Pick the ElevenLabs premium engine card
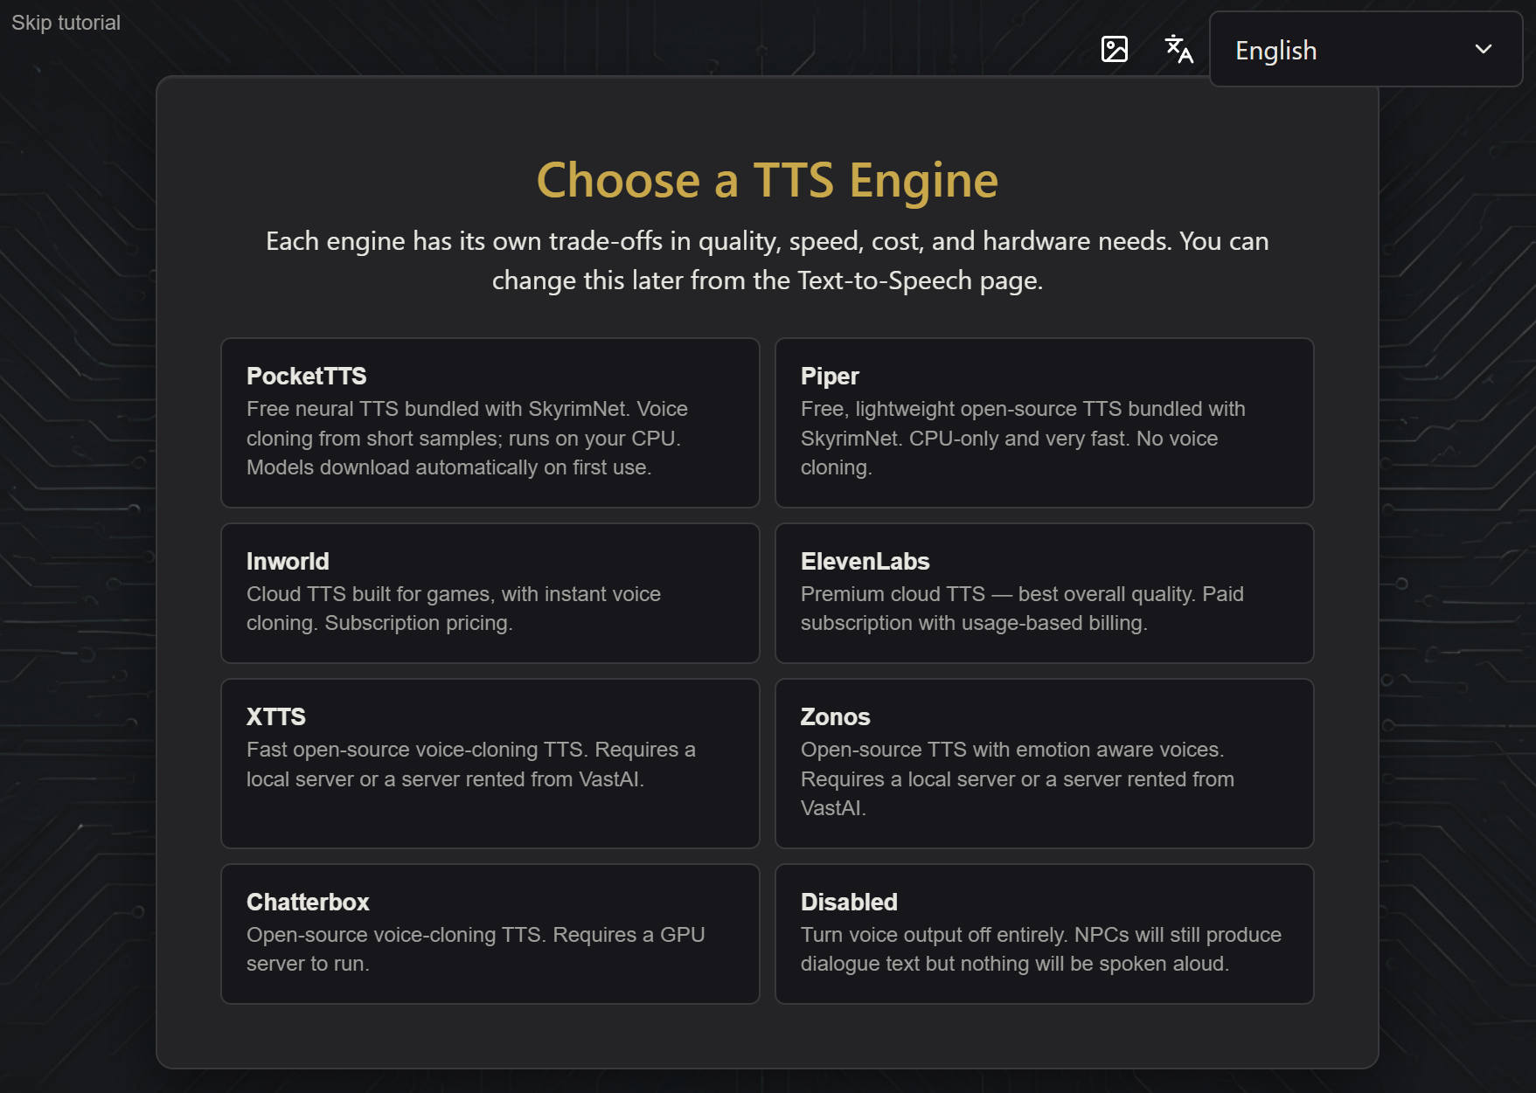 point(1044,593)
